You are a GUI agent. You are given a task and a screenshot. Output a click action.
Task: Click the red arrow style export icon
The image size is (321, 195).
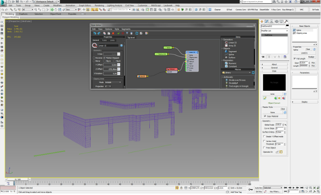(283, 98)
